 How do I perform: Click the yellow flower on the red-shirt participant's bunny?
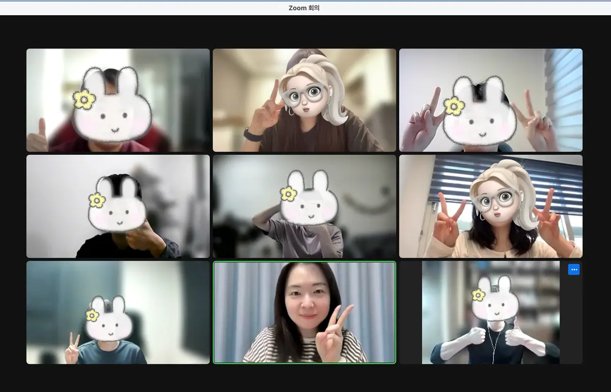pyautogui.click(x=85, y=99)
